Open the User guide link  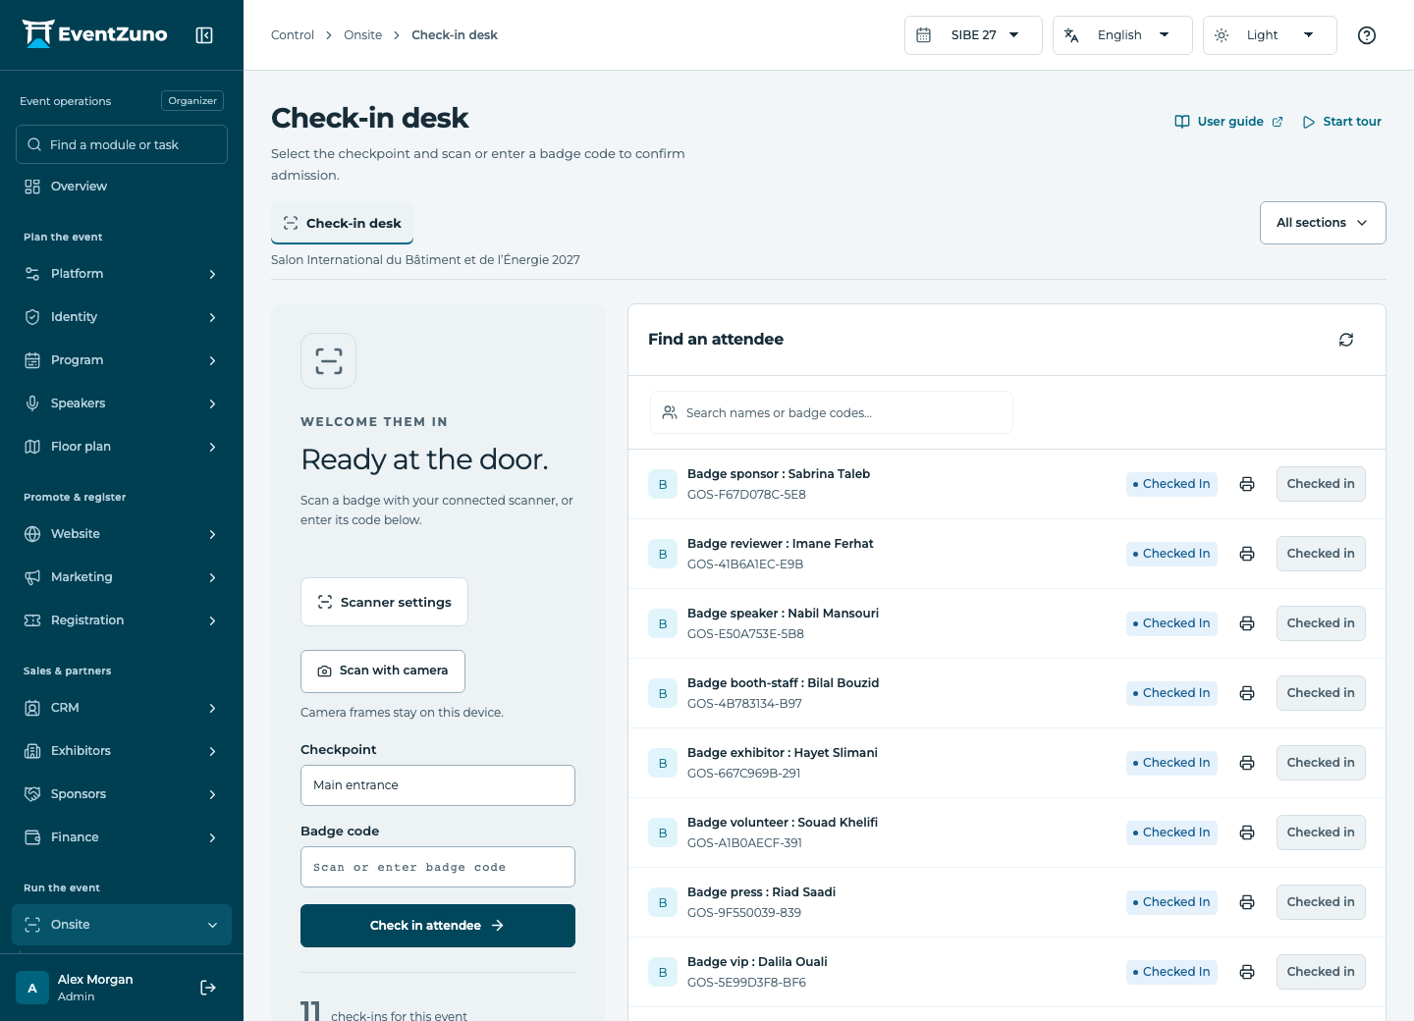point(1228,122)
